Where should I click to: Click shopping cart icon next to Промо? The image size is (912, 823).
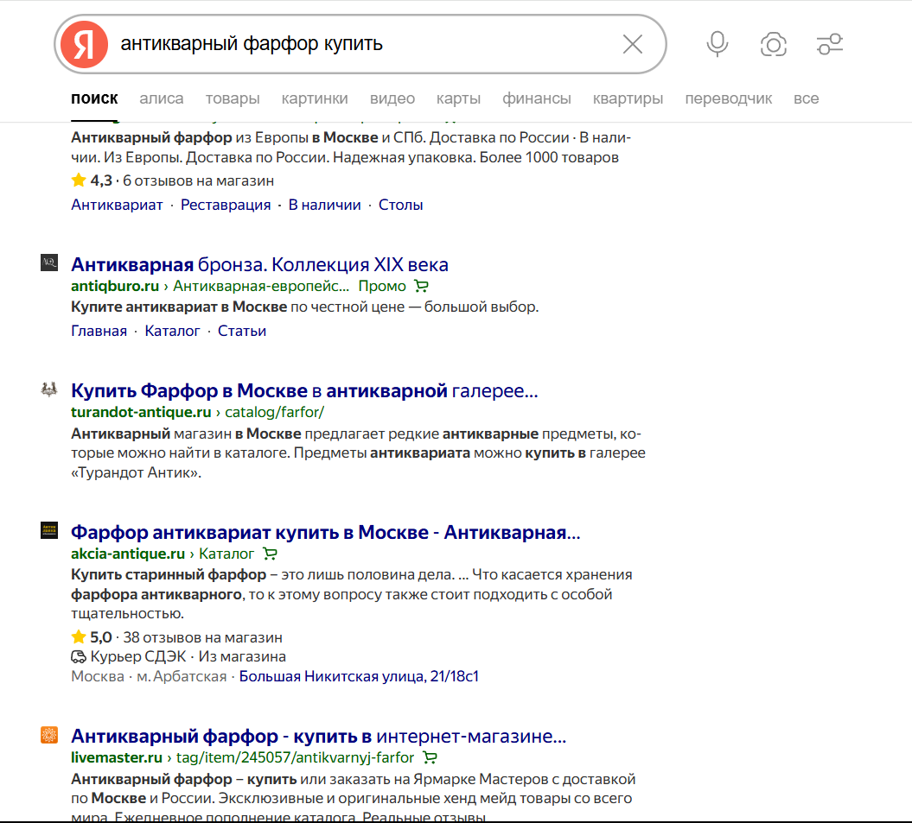coord(422,287)
